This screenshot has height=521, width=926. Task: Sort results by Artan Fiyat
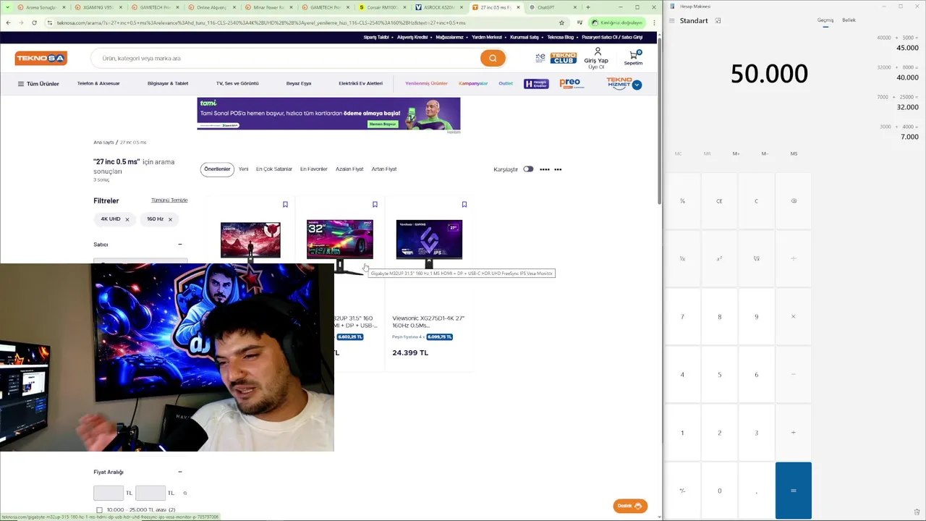[384, 169]
